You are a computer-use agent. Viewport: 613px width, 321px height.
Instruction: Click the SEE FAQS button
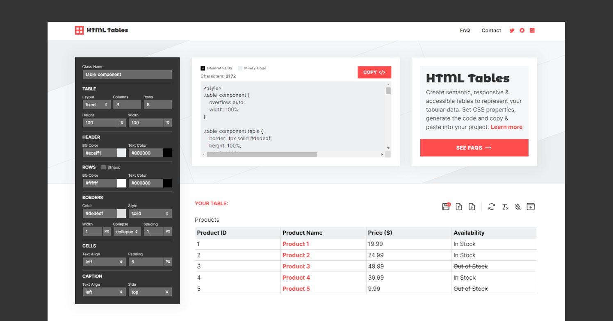click(474, 148)
